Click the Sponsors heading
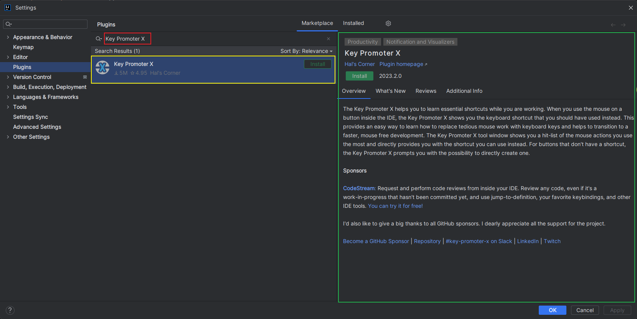 pyautogui.click(x=355, y=171)
